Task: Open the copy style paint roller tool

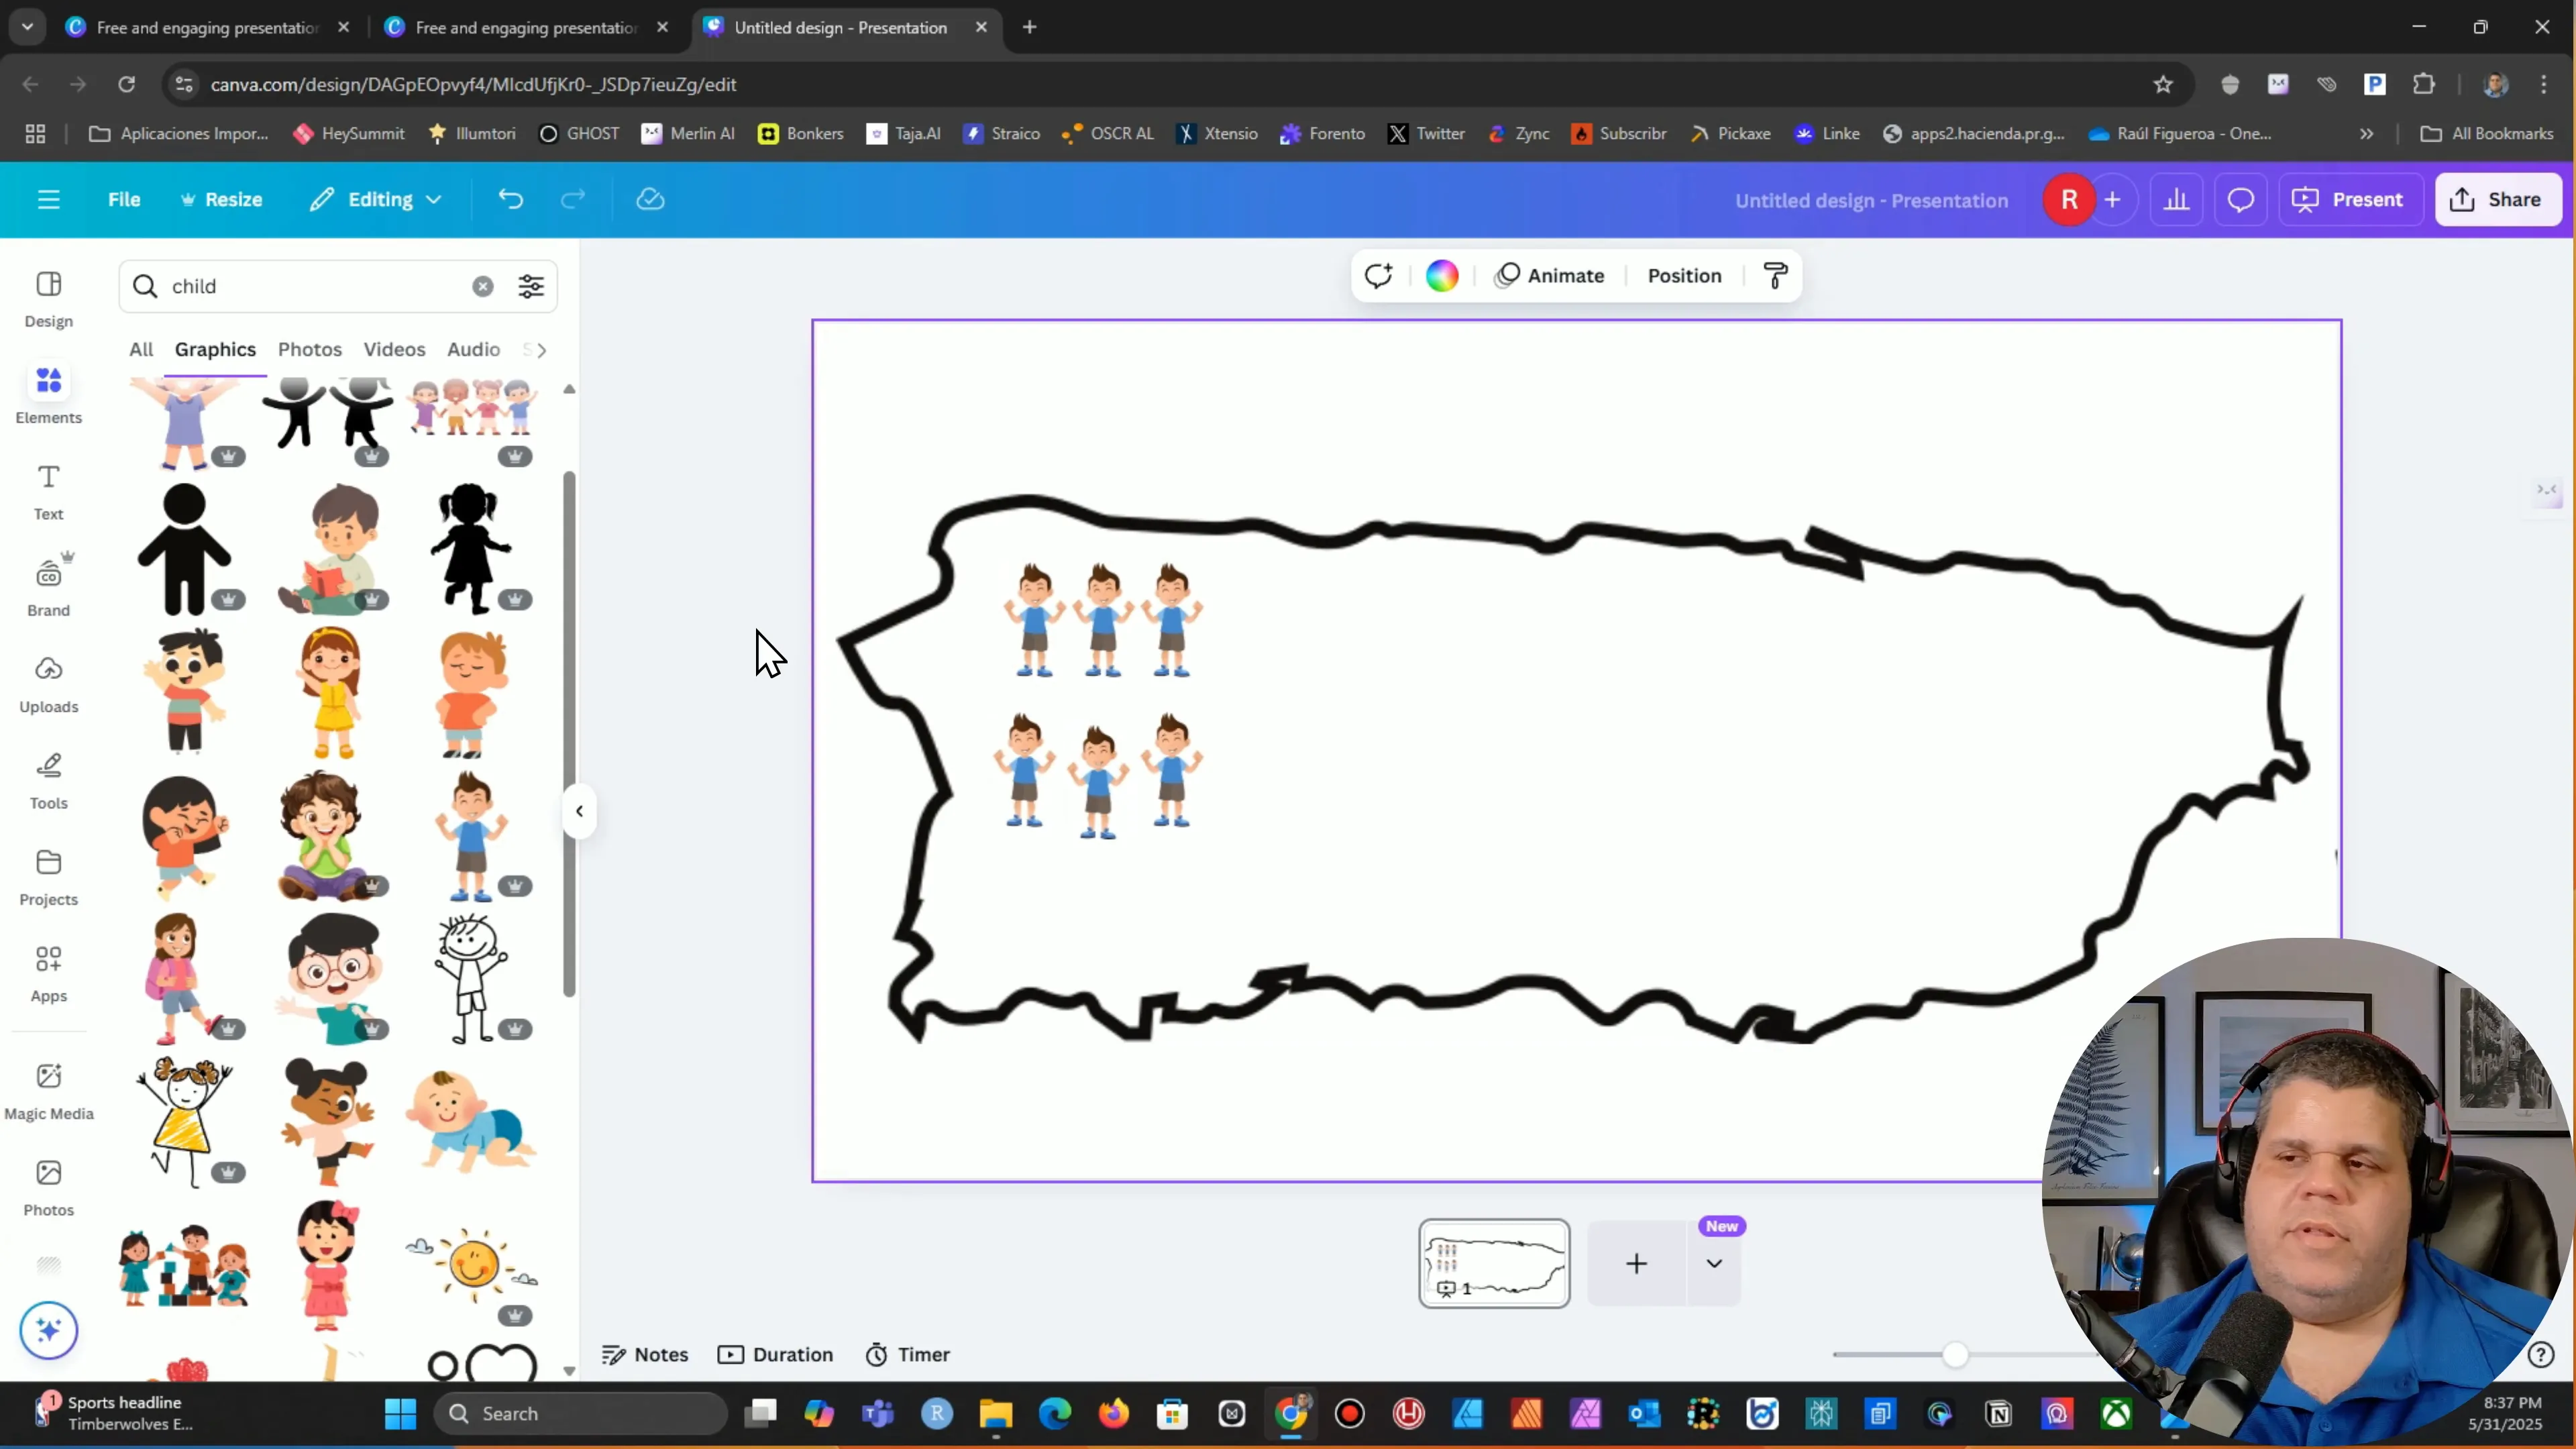Action: click(x=1775, y=275)
